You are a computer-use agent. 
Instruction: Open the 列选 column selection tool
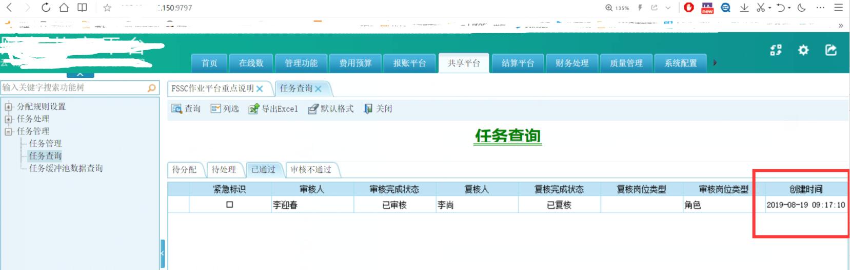216,109
